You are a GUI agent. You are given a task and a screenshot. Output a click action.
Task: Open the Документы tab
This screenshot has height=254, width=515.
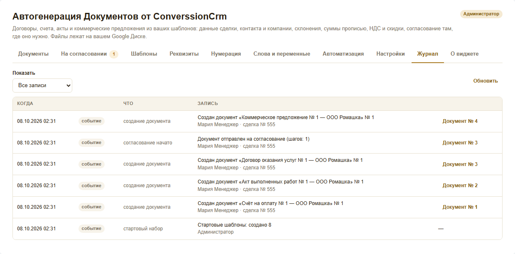33,54
